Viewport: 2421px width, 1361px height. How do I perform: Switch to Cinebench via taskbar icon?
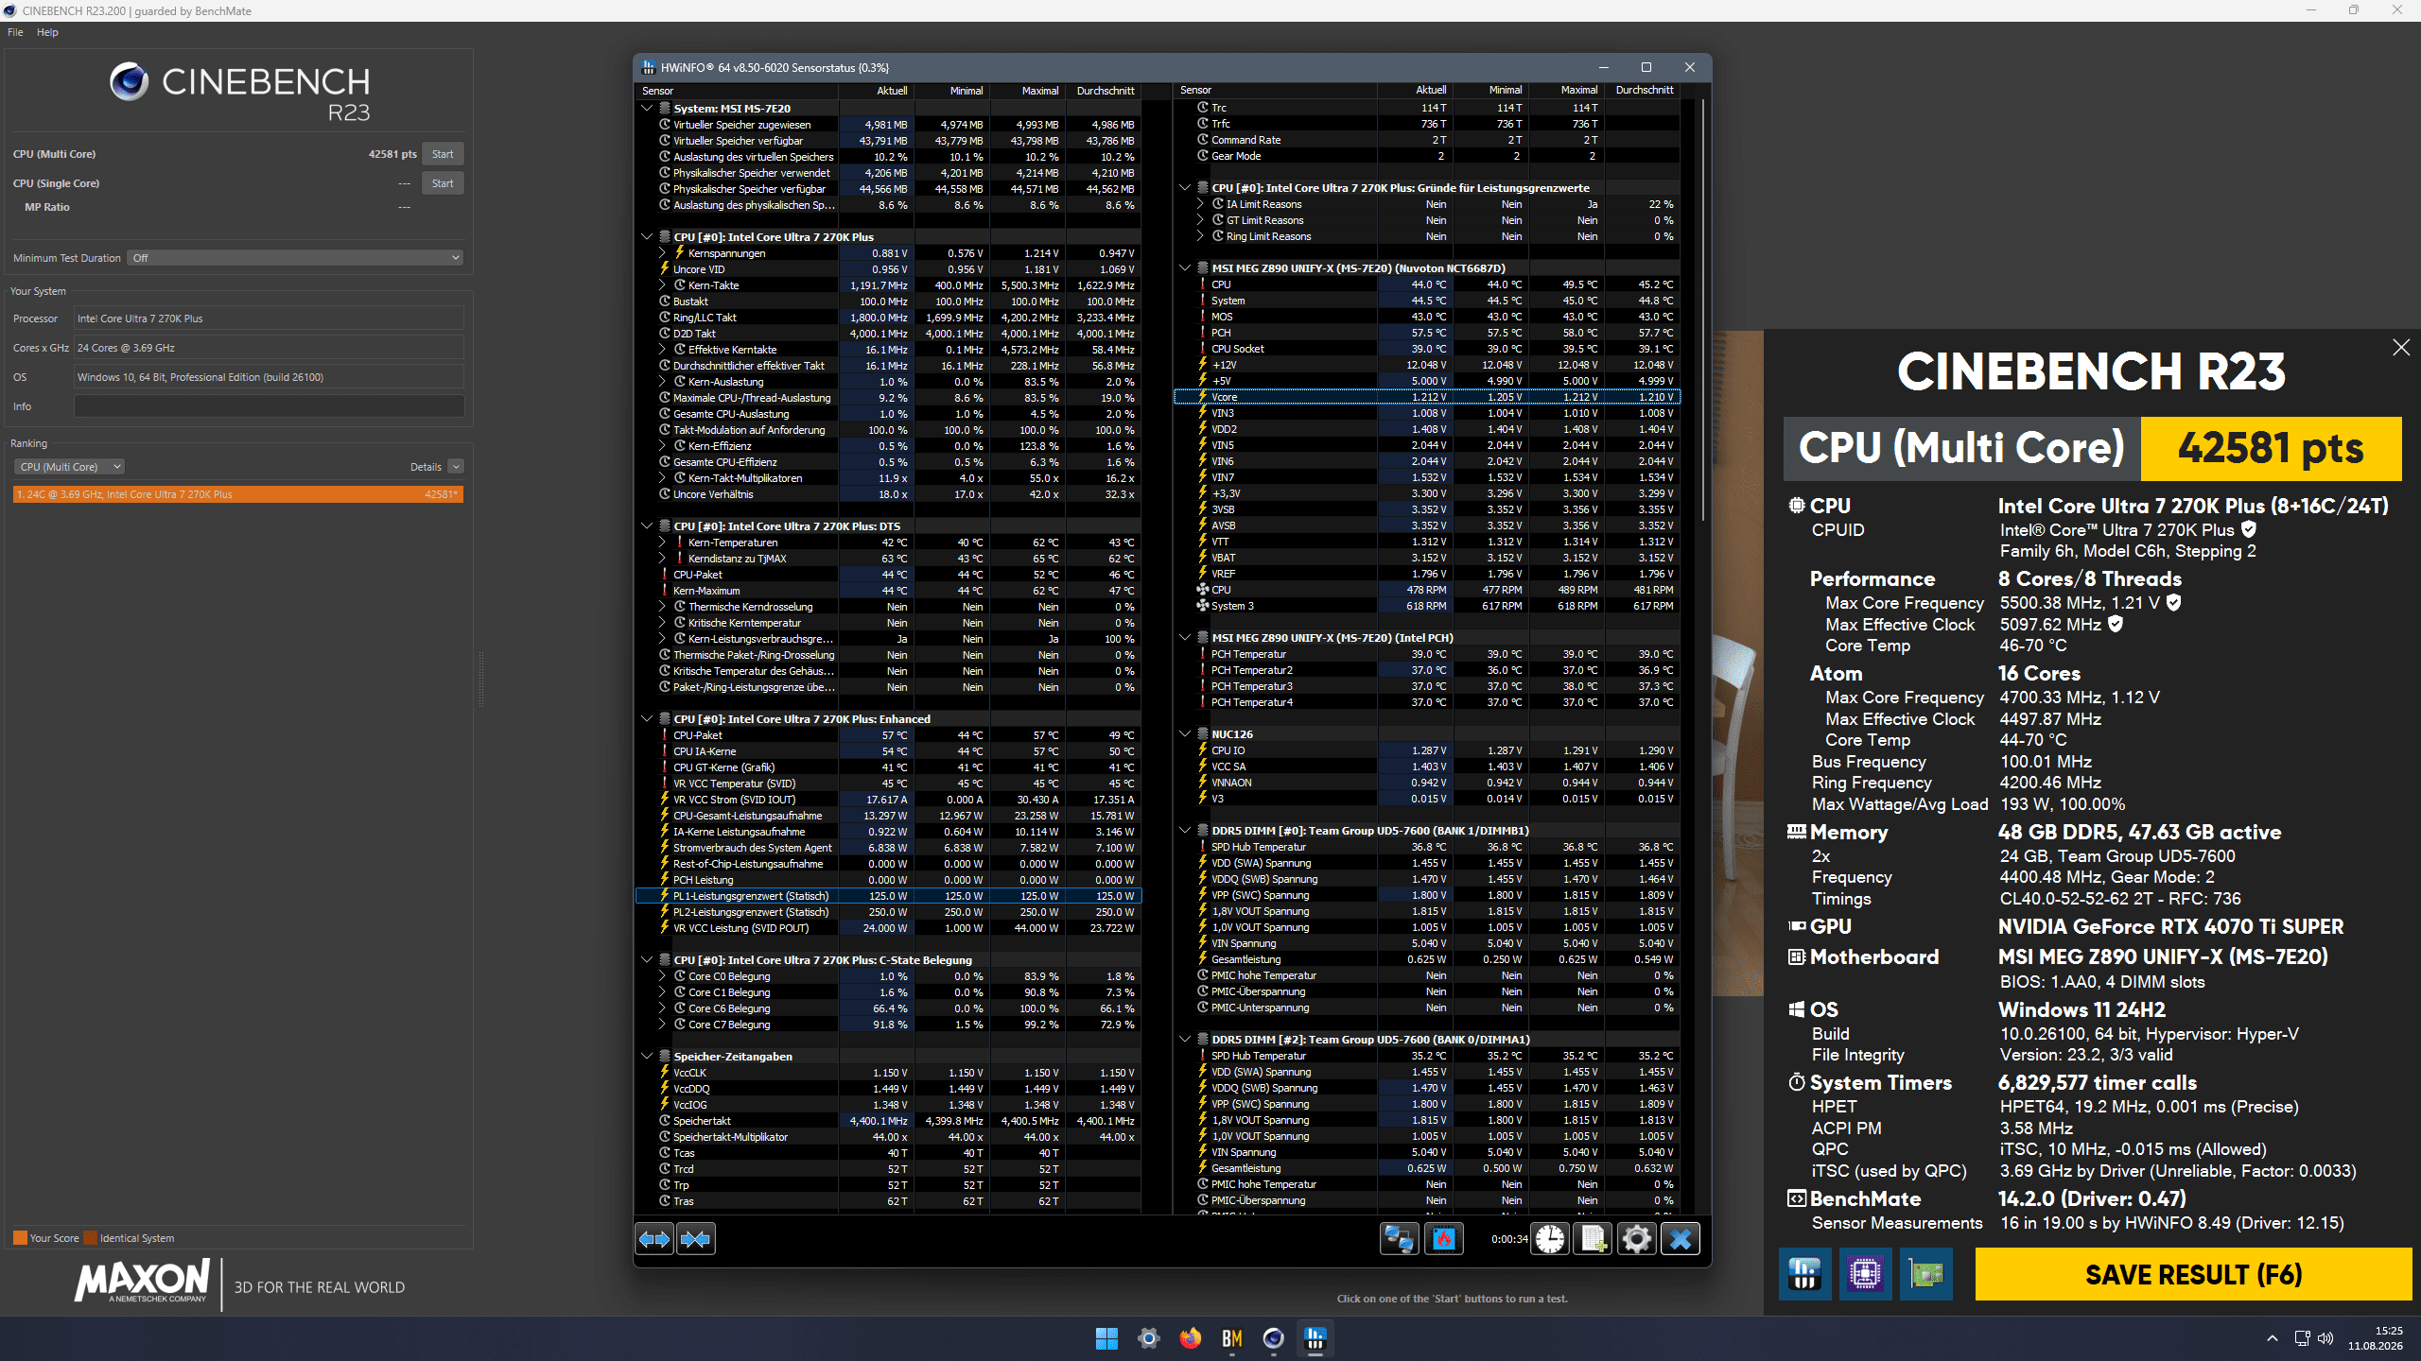tap(1273, 1338)
